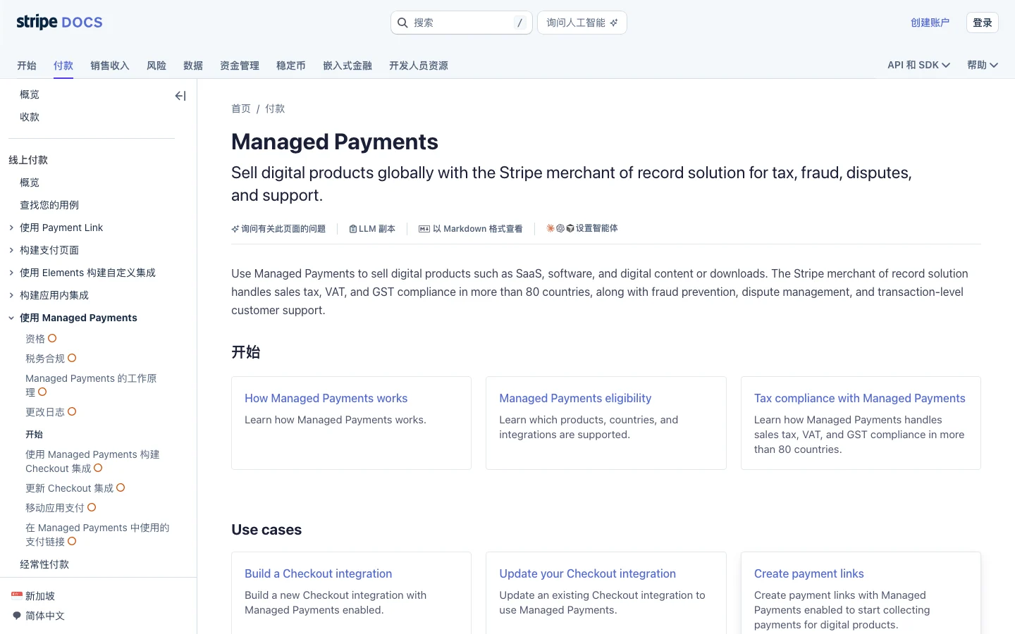Open Create payment links card
Viewport: 1015px width, 634px height.
click(x=861, y=593)
